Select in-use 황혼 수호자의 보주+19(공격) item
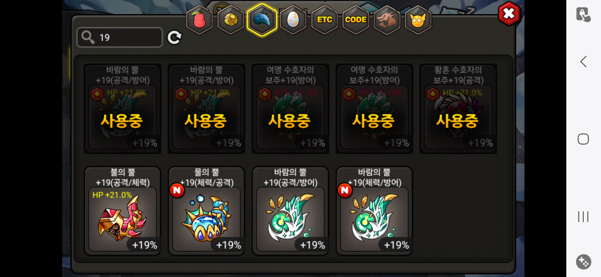The image size is (601, 277). (458, 109)
